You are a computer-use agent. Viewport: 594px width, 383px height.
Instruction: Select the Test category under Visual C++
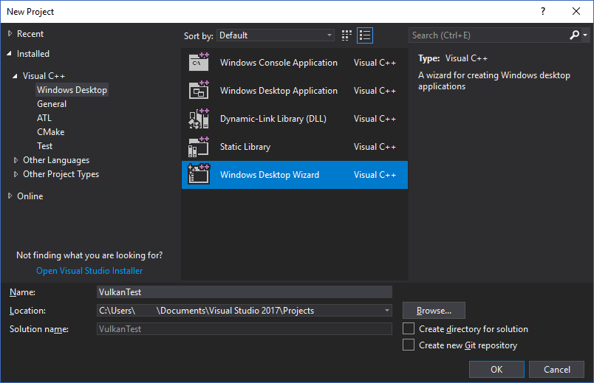coord(45,146)
